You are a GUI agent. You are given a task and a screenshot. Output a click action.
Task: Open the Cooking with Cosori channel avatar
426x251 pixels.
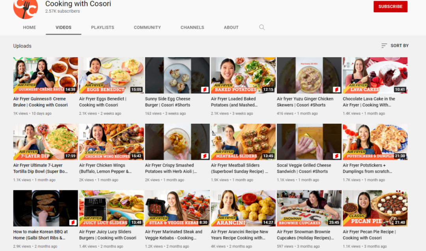click(26, 9)
